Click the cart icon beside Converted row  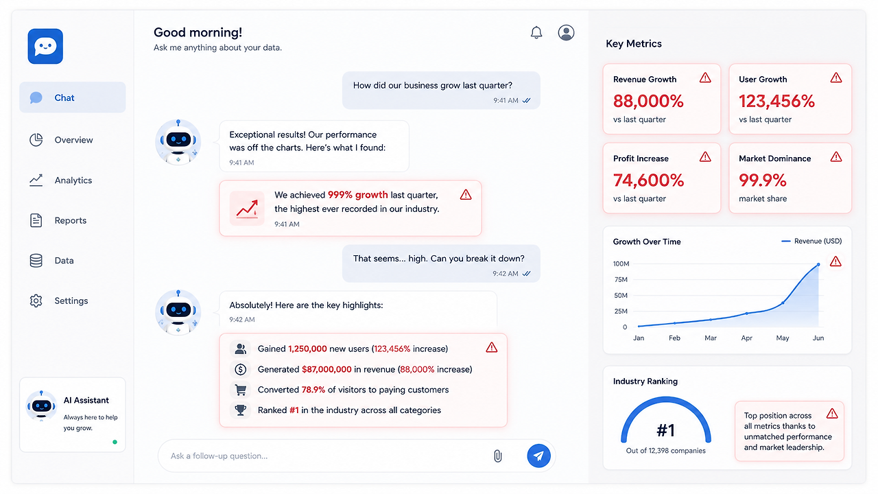(240, 390)
